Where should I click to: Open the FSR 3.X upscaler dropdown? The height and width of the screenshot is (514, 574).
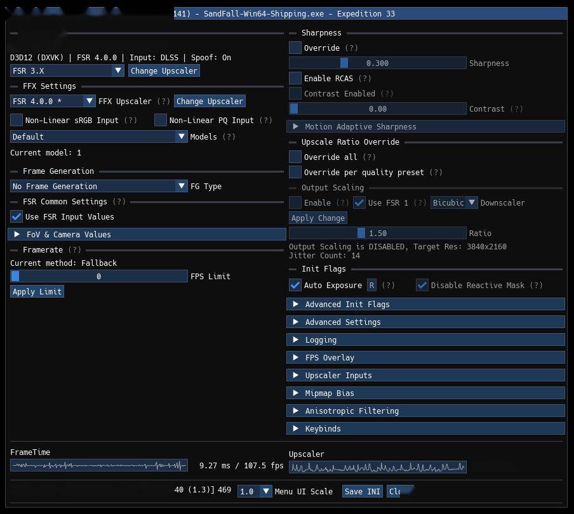coord(67,70)
